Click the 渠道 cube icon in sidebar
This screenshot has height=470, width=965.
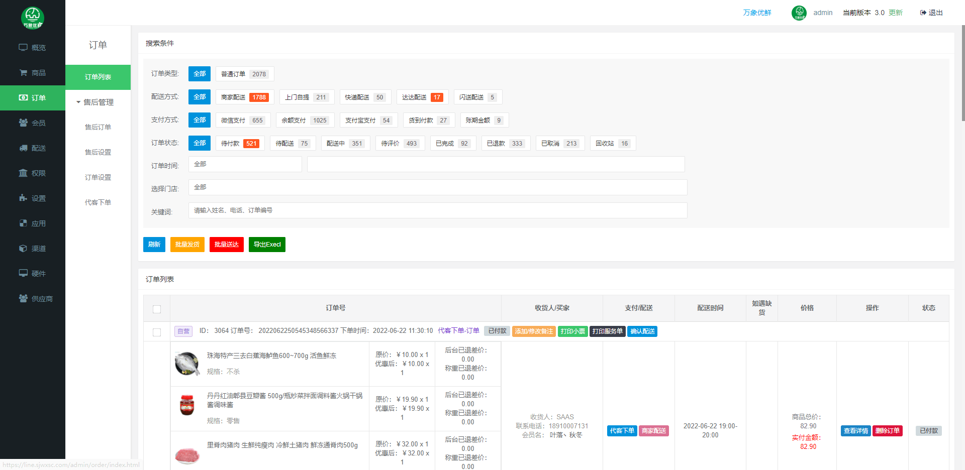coord(23,249)
